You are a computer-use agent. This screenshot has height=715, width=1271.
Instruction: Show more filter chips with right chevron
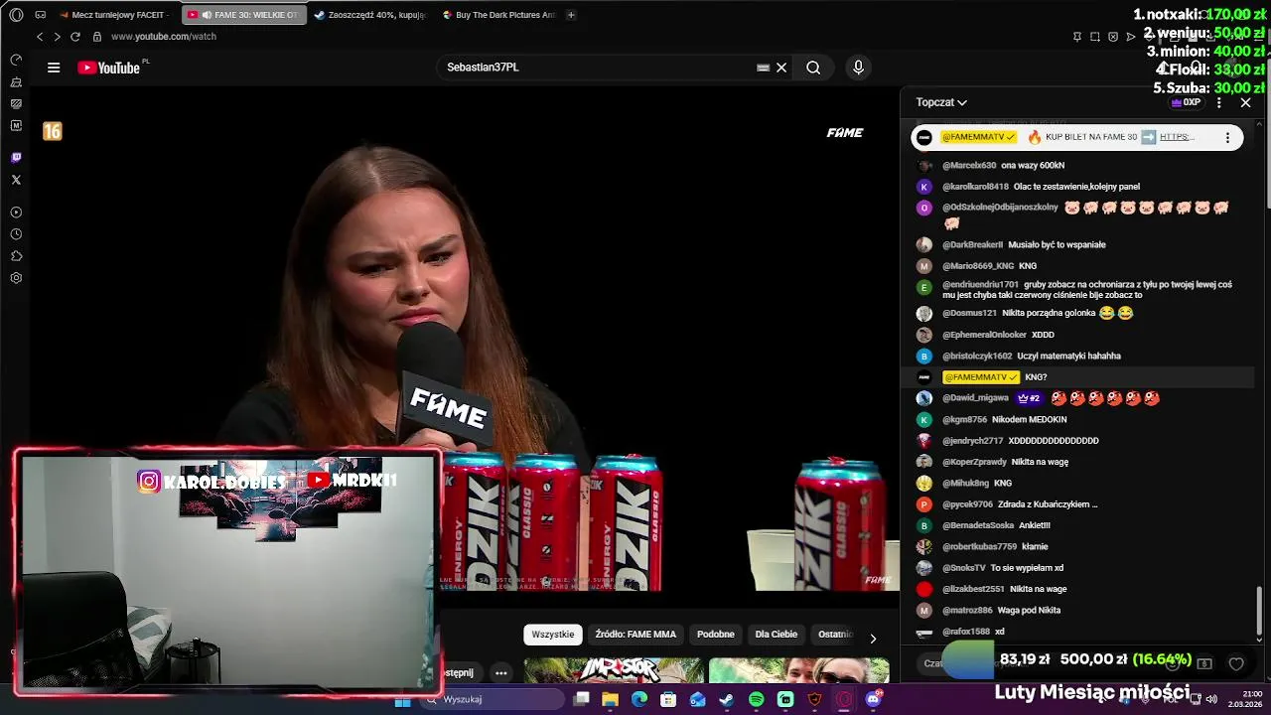(873, 639)
